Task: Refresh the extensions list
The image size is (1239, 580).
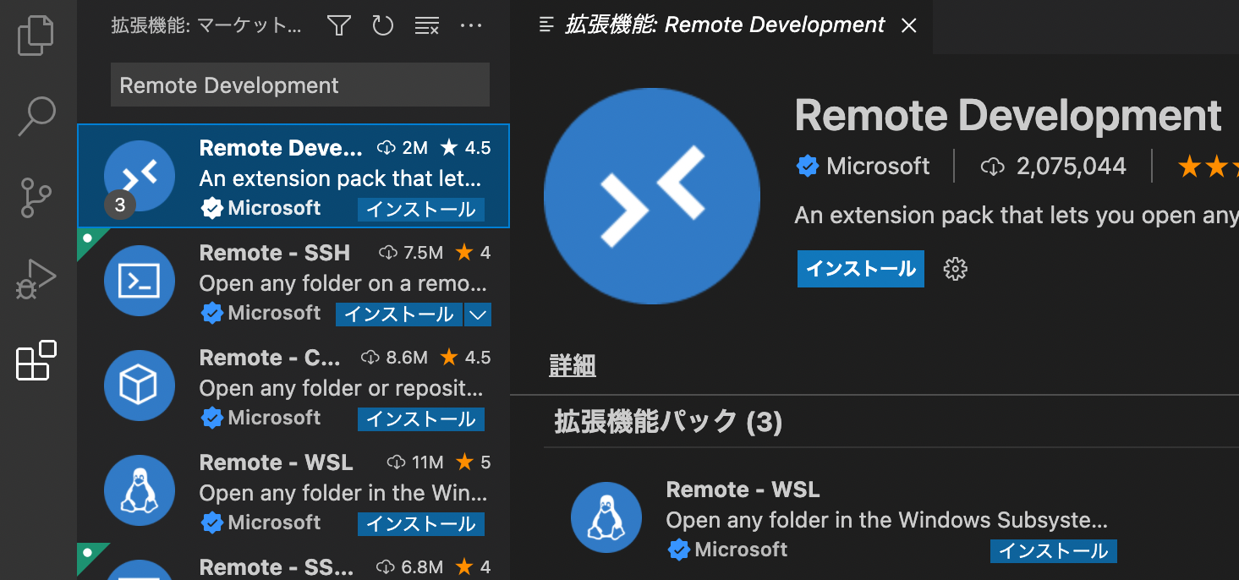Action: click(x=383, y=26)
